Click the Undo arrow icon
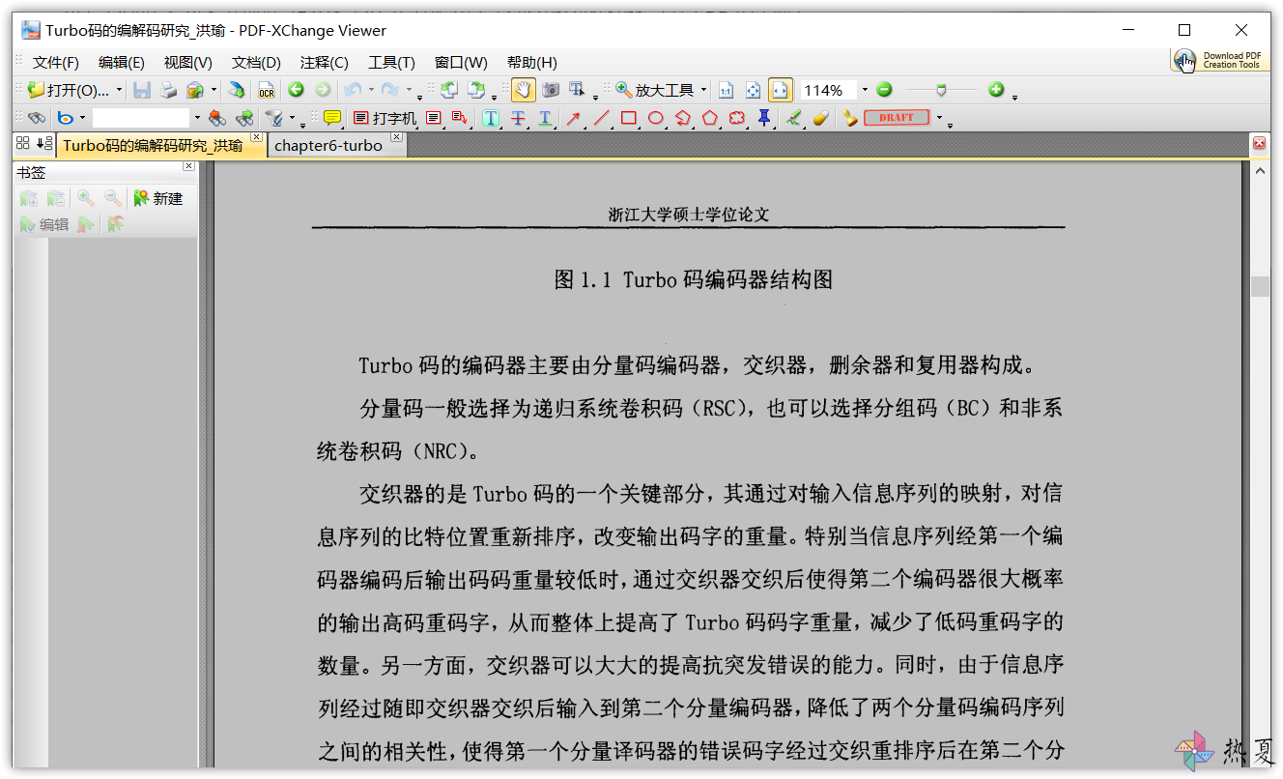This screenshot has width=1283, height=779. 352,90
